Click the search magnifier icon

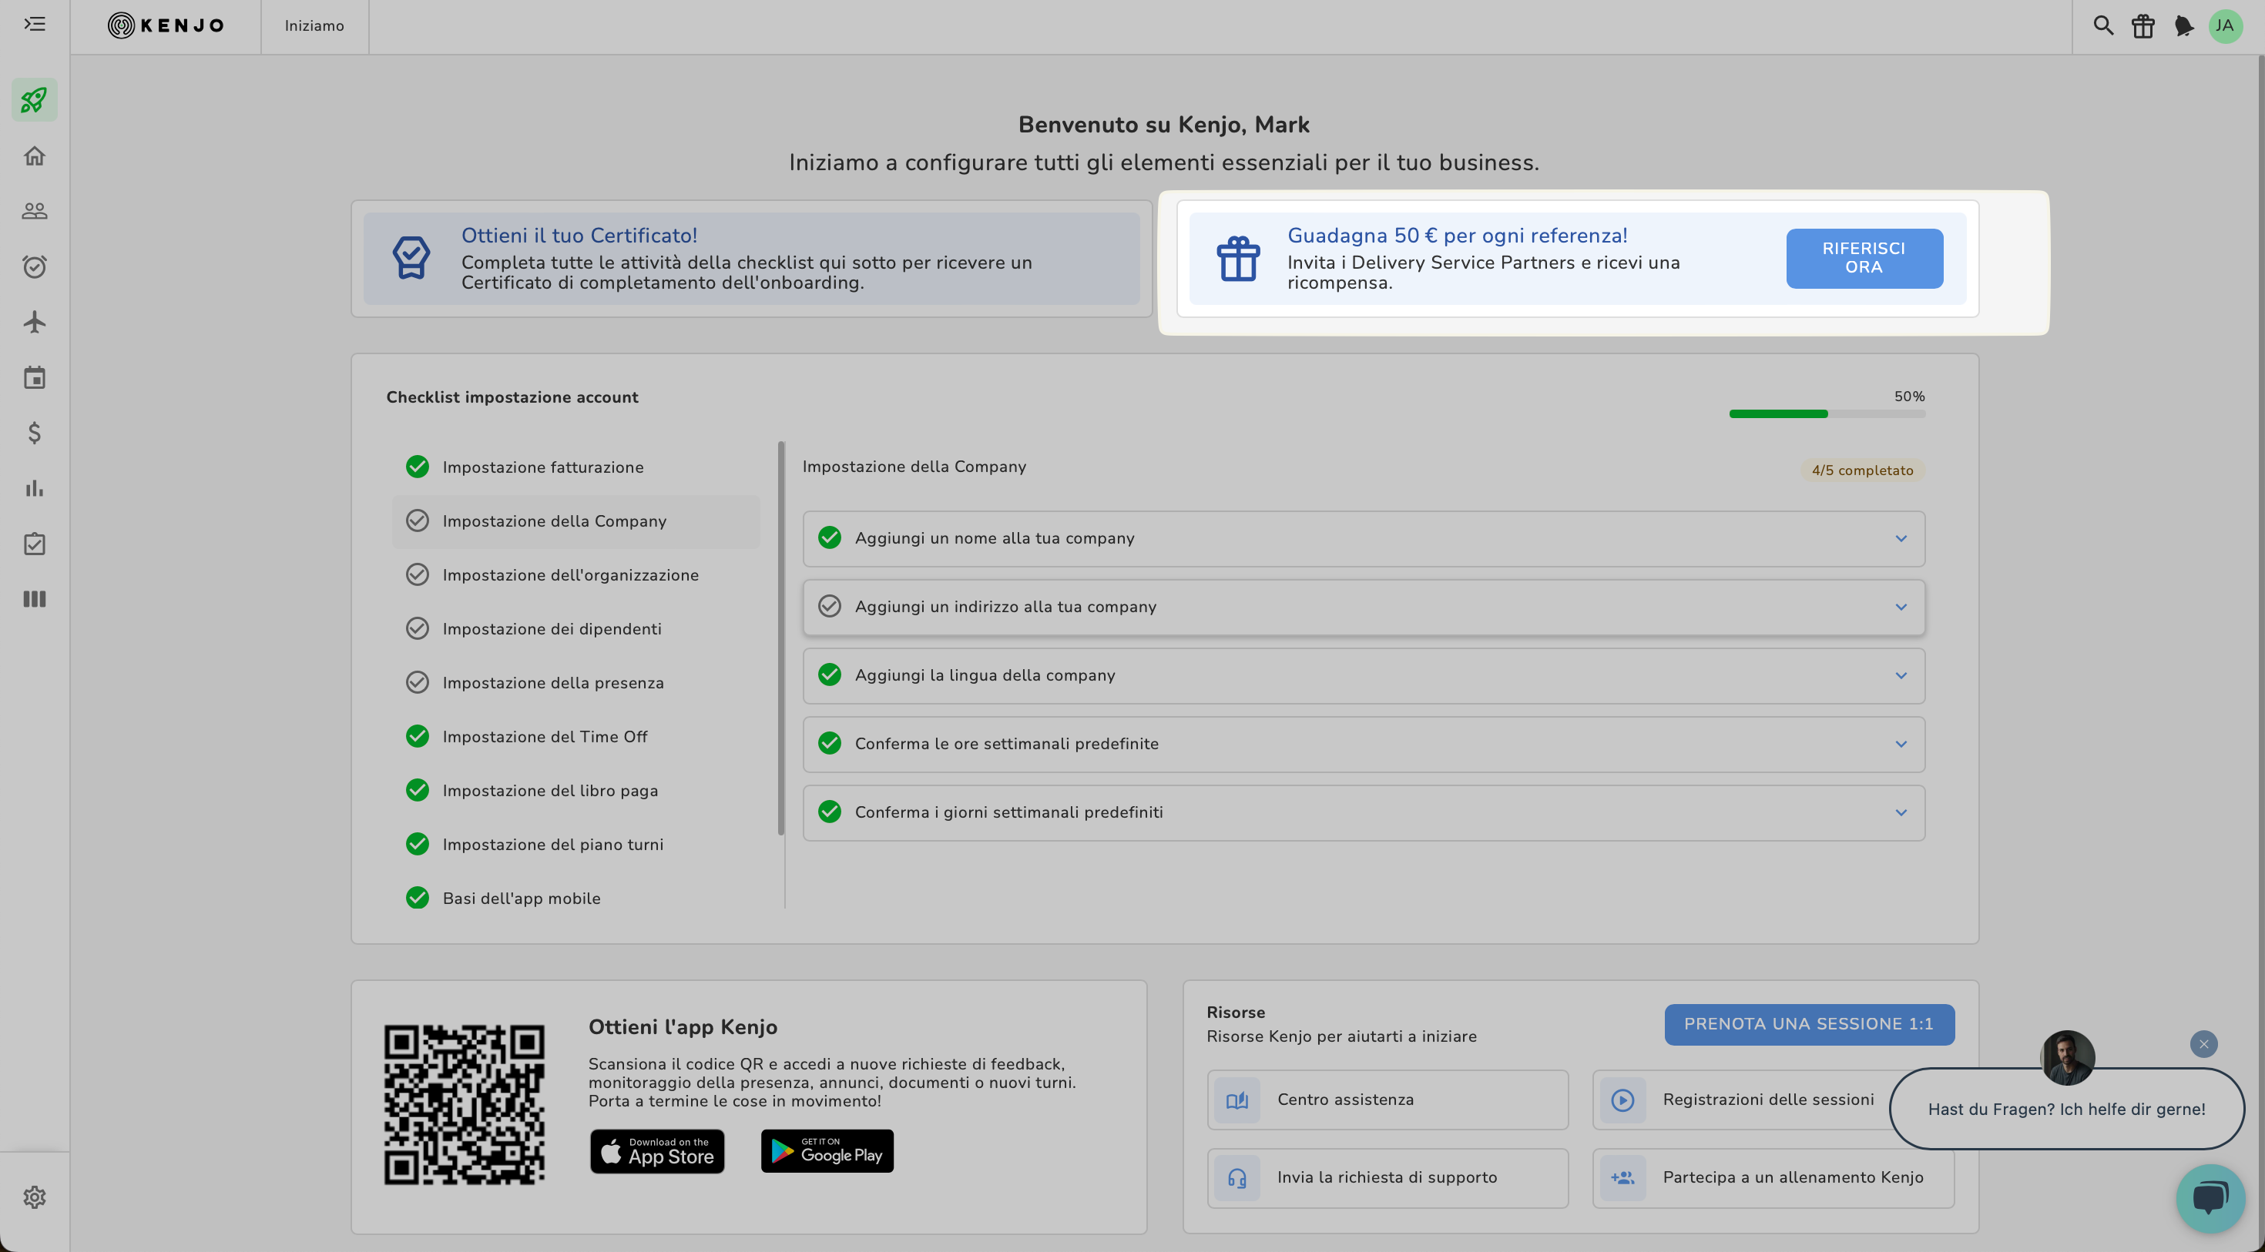pyautogui.click(x=2102, y=25)
